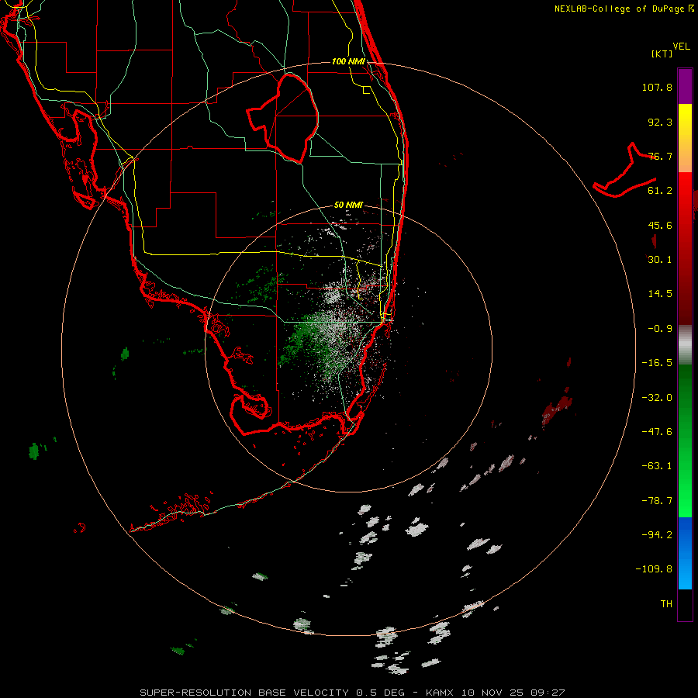
Task: Click the purple segment of velocity color bar
Action: point(685,86)
